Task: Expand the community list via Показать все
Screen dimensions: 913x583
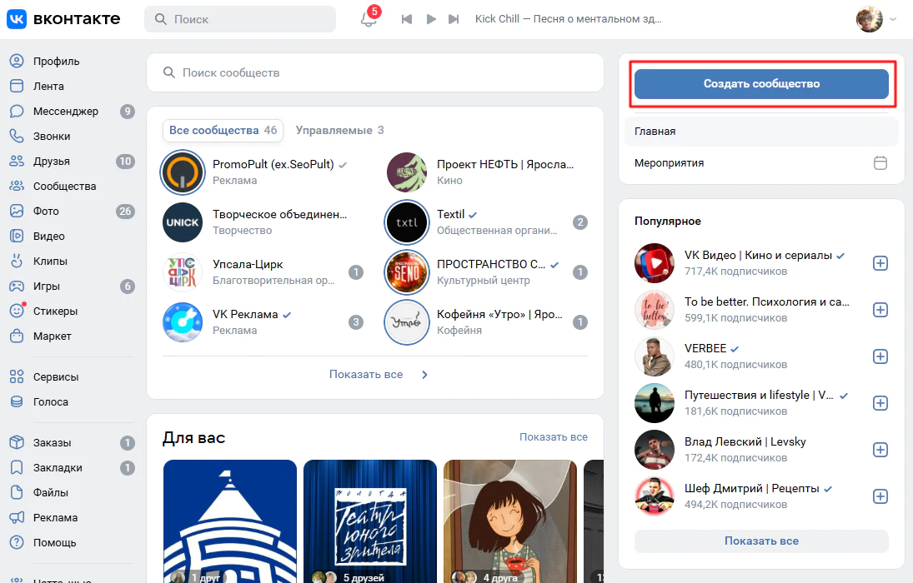Action: click(374, 375)
